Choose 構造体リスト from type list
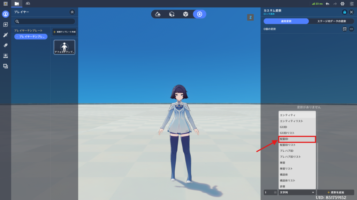Image resolution: width=357 pixels, height=200 pixels. pyautogui.click(x=297, y=181)
